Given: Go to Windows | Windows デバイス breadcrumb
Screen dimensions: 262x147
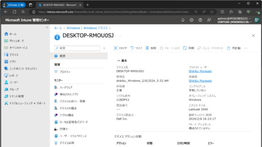Looking at the screenshot, I should pyautogui.click(x=87, y=28).
